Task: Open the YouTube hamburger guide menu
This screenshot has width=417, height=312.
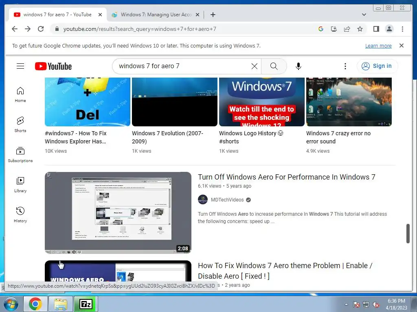Action: 20,66
